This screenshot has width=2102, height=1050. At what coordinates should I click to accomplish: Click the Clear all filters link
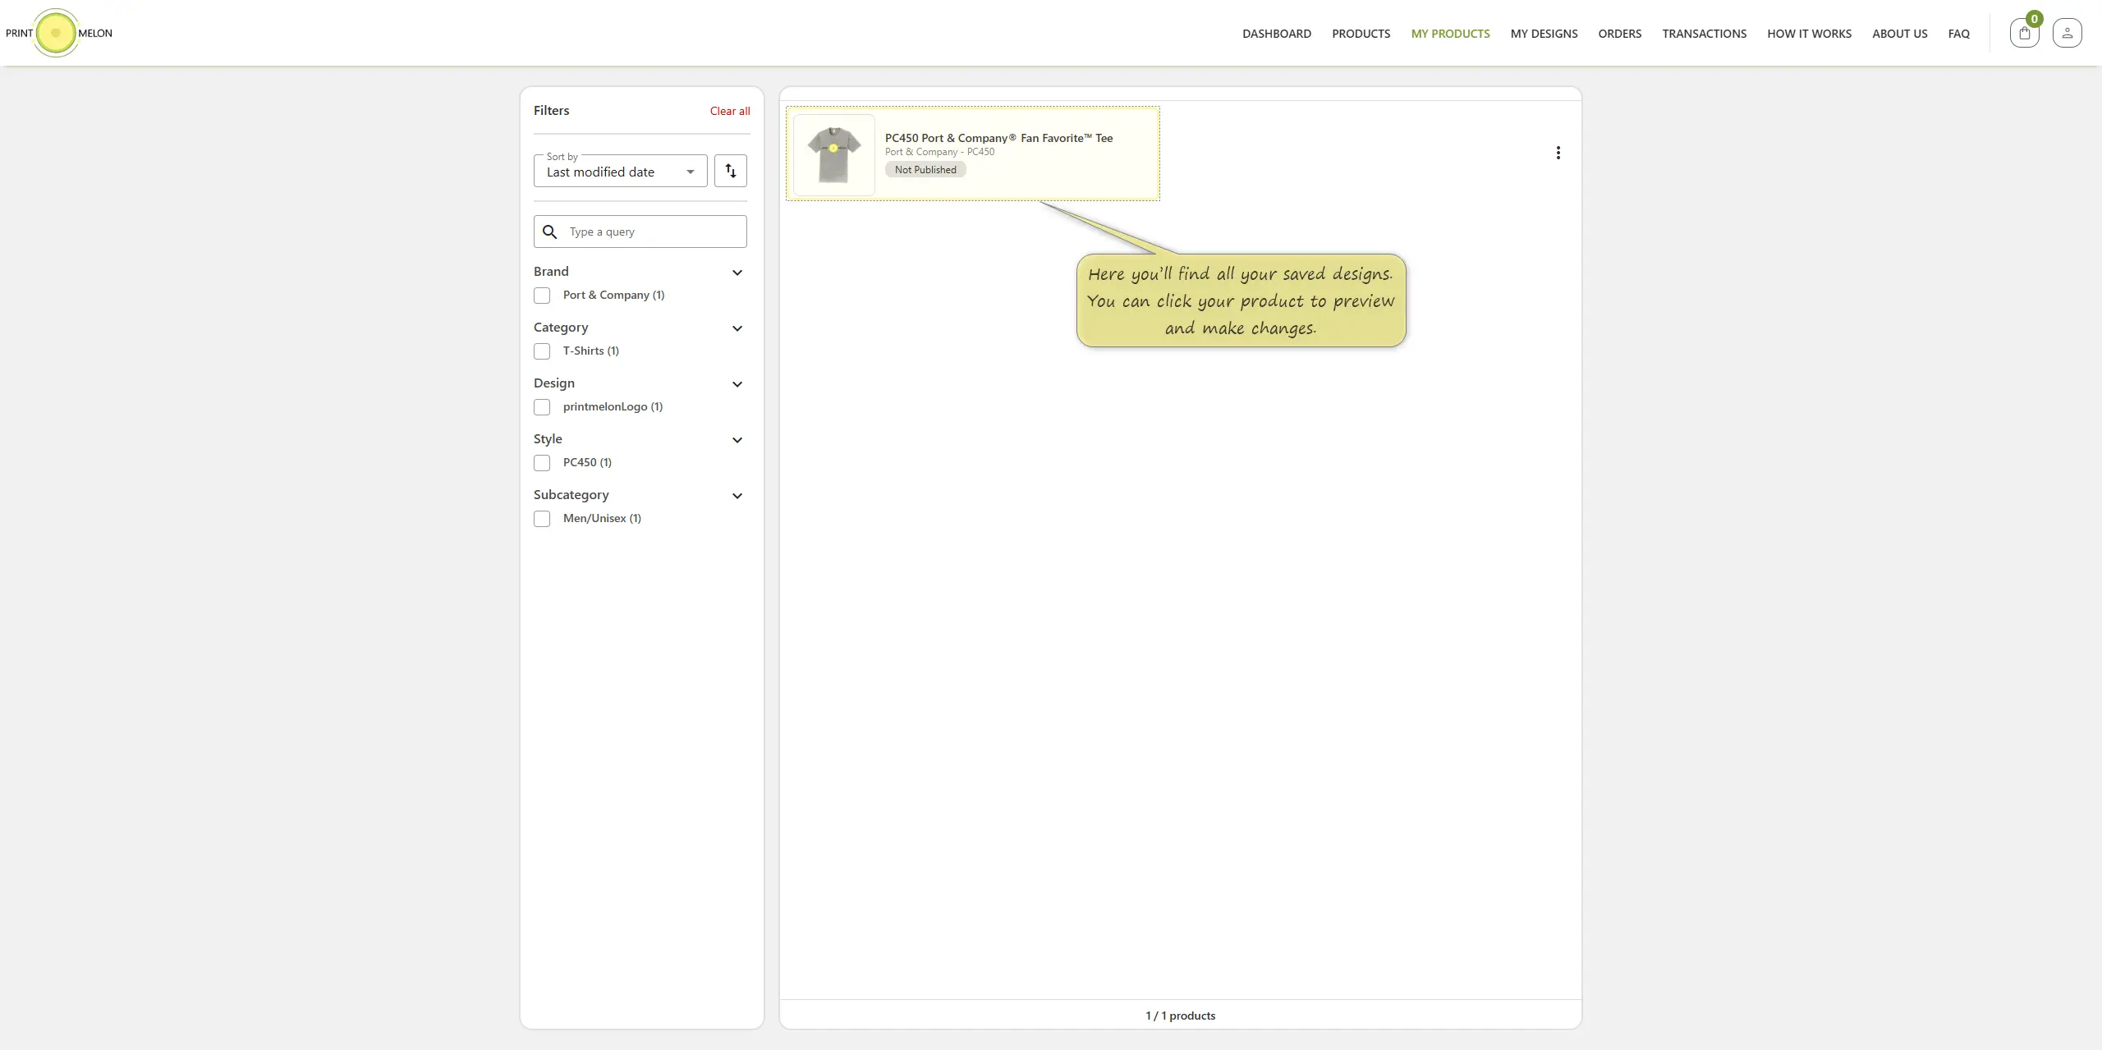(x=729, y=111)
